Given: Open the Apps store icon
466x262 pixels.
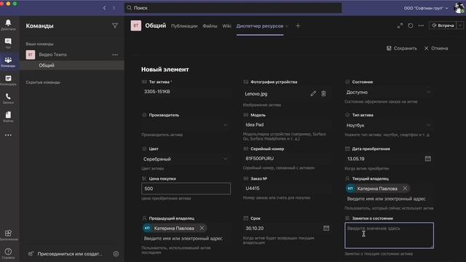Looking at the screenshot, I should [x=8, y=234].
